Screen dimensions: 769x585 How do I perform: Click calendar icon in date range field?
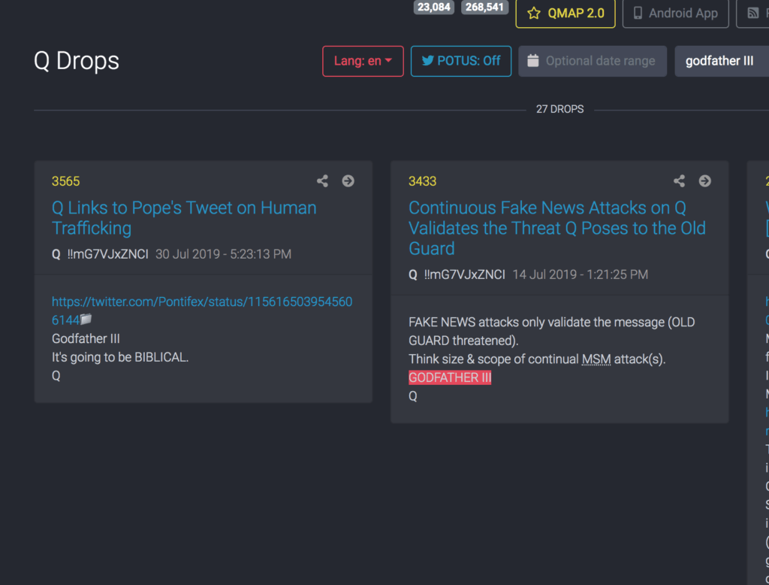pyautogui.click(x=533, y=61)
